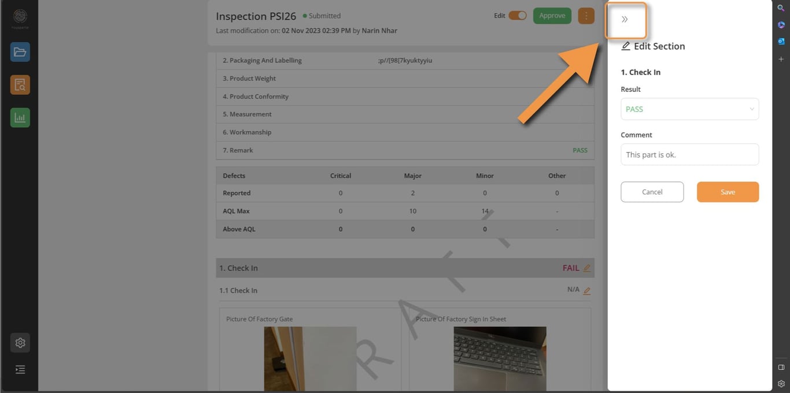790x393 pixels.
Task: Click the 5. Measurement row
Action: (405, 114)
